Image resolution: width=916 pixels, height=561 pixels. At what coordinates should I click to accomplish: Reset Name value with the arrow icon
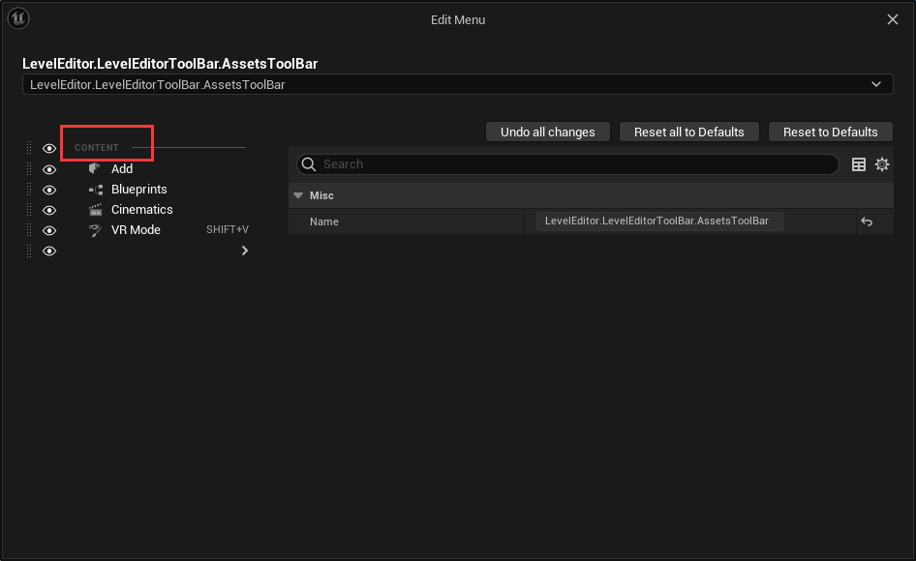[x=867, y=221]
